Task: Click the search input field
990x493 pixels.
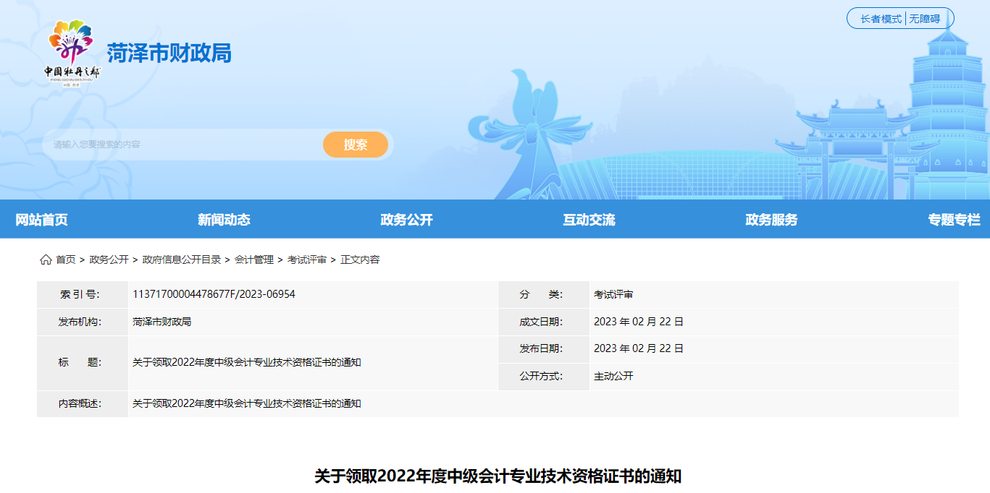Action: click(x=181, y=145)
